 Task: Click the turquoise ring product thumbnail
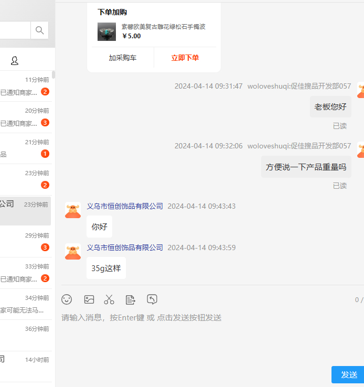click(x=106, y=31)
